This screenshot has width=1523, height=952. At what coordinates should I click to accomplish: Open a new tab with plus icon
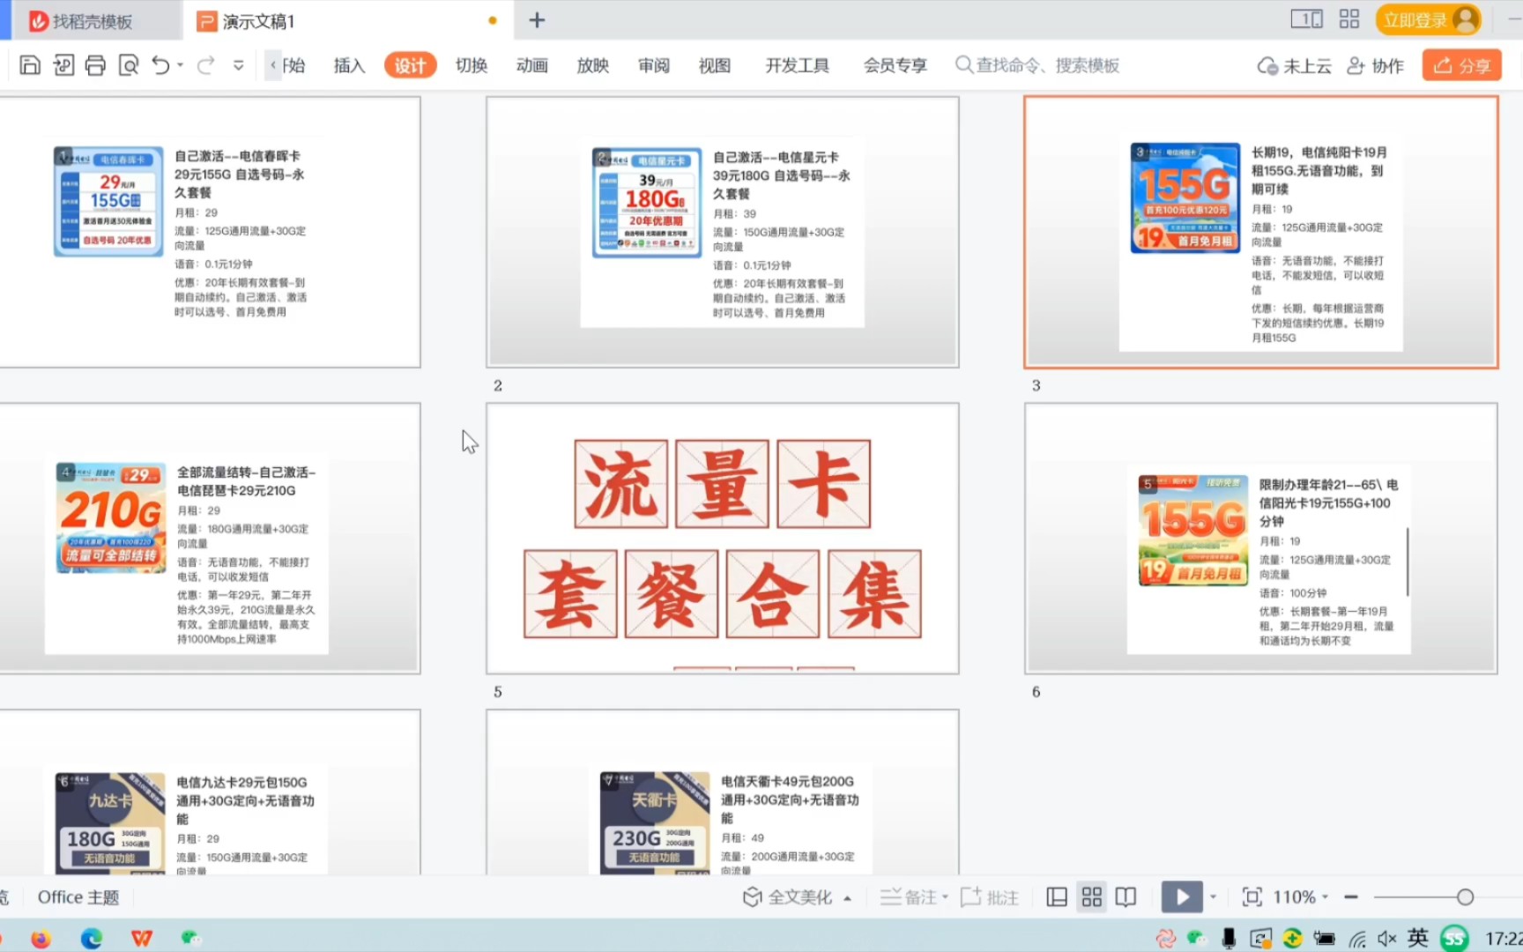(x=537, y=20)
